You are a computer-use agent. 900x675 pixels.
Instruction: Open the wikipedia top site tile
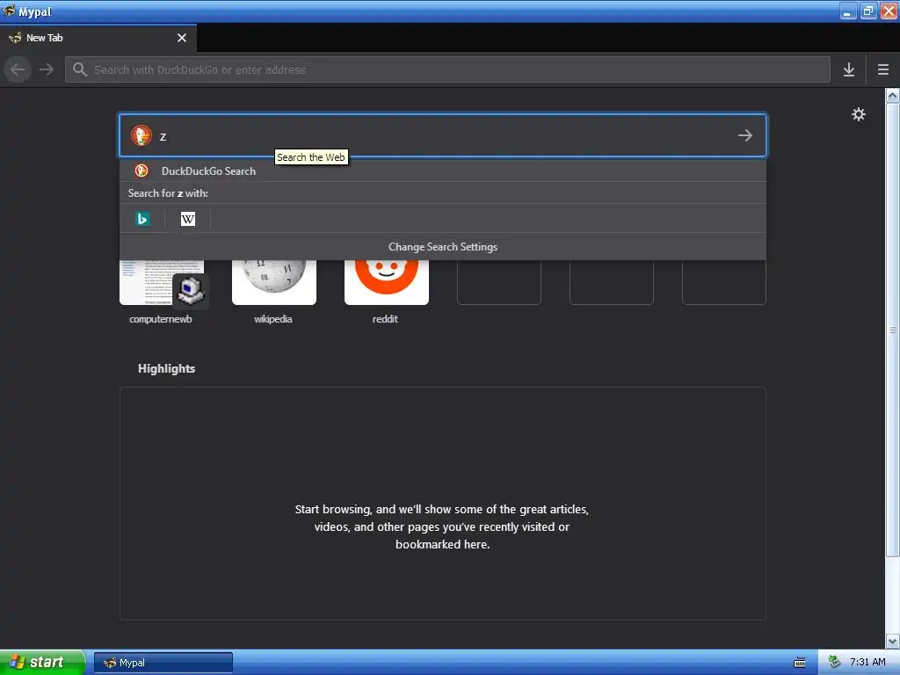tap(274, 282)
